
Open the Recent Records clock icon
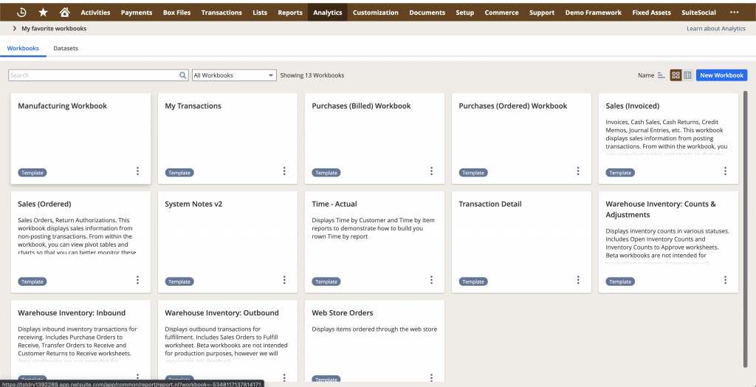point(21,13)
